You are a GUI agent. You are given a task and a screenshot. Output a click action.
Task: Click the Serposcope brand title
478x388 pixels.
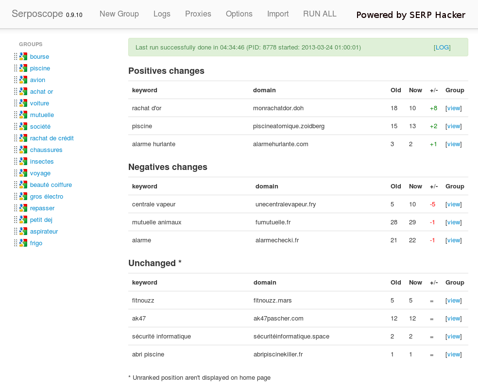[x=37, y=14]
